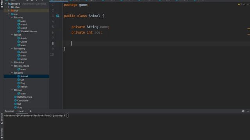Open Admin class in casting package

pyautogui.click(x=24, y=52)
